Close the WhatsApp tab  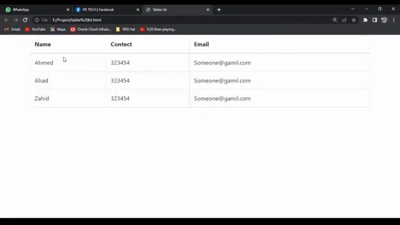(x=68, y=10)
